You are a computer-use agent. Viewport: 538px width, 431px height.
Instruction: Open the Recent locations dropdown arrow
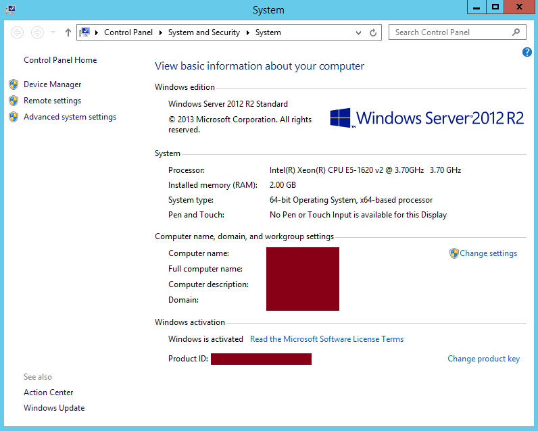click(53, 32)
